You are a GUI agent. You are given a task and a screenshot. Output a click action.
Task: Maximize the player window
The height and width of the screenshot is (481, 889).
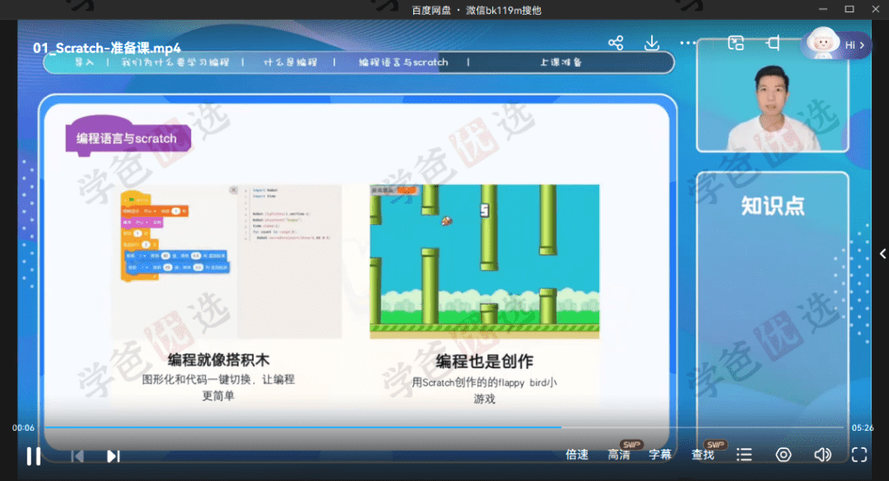coord(849,9)
